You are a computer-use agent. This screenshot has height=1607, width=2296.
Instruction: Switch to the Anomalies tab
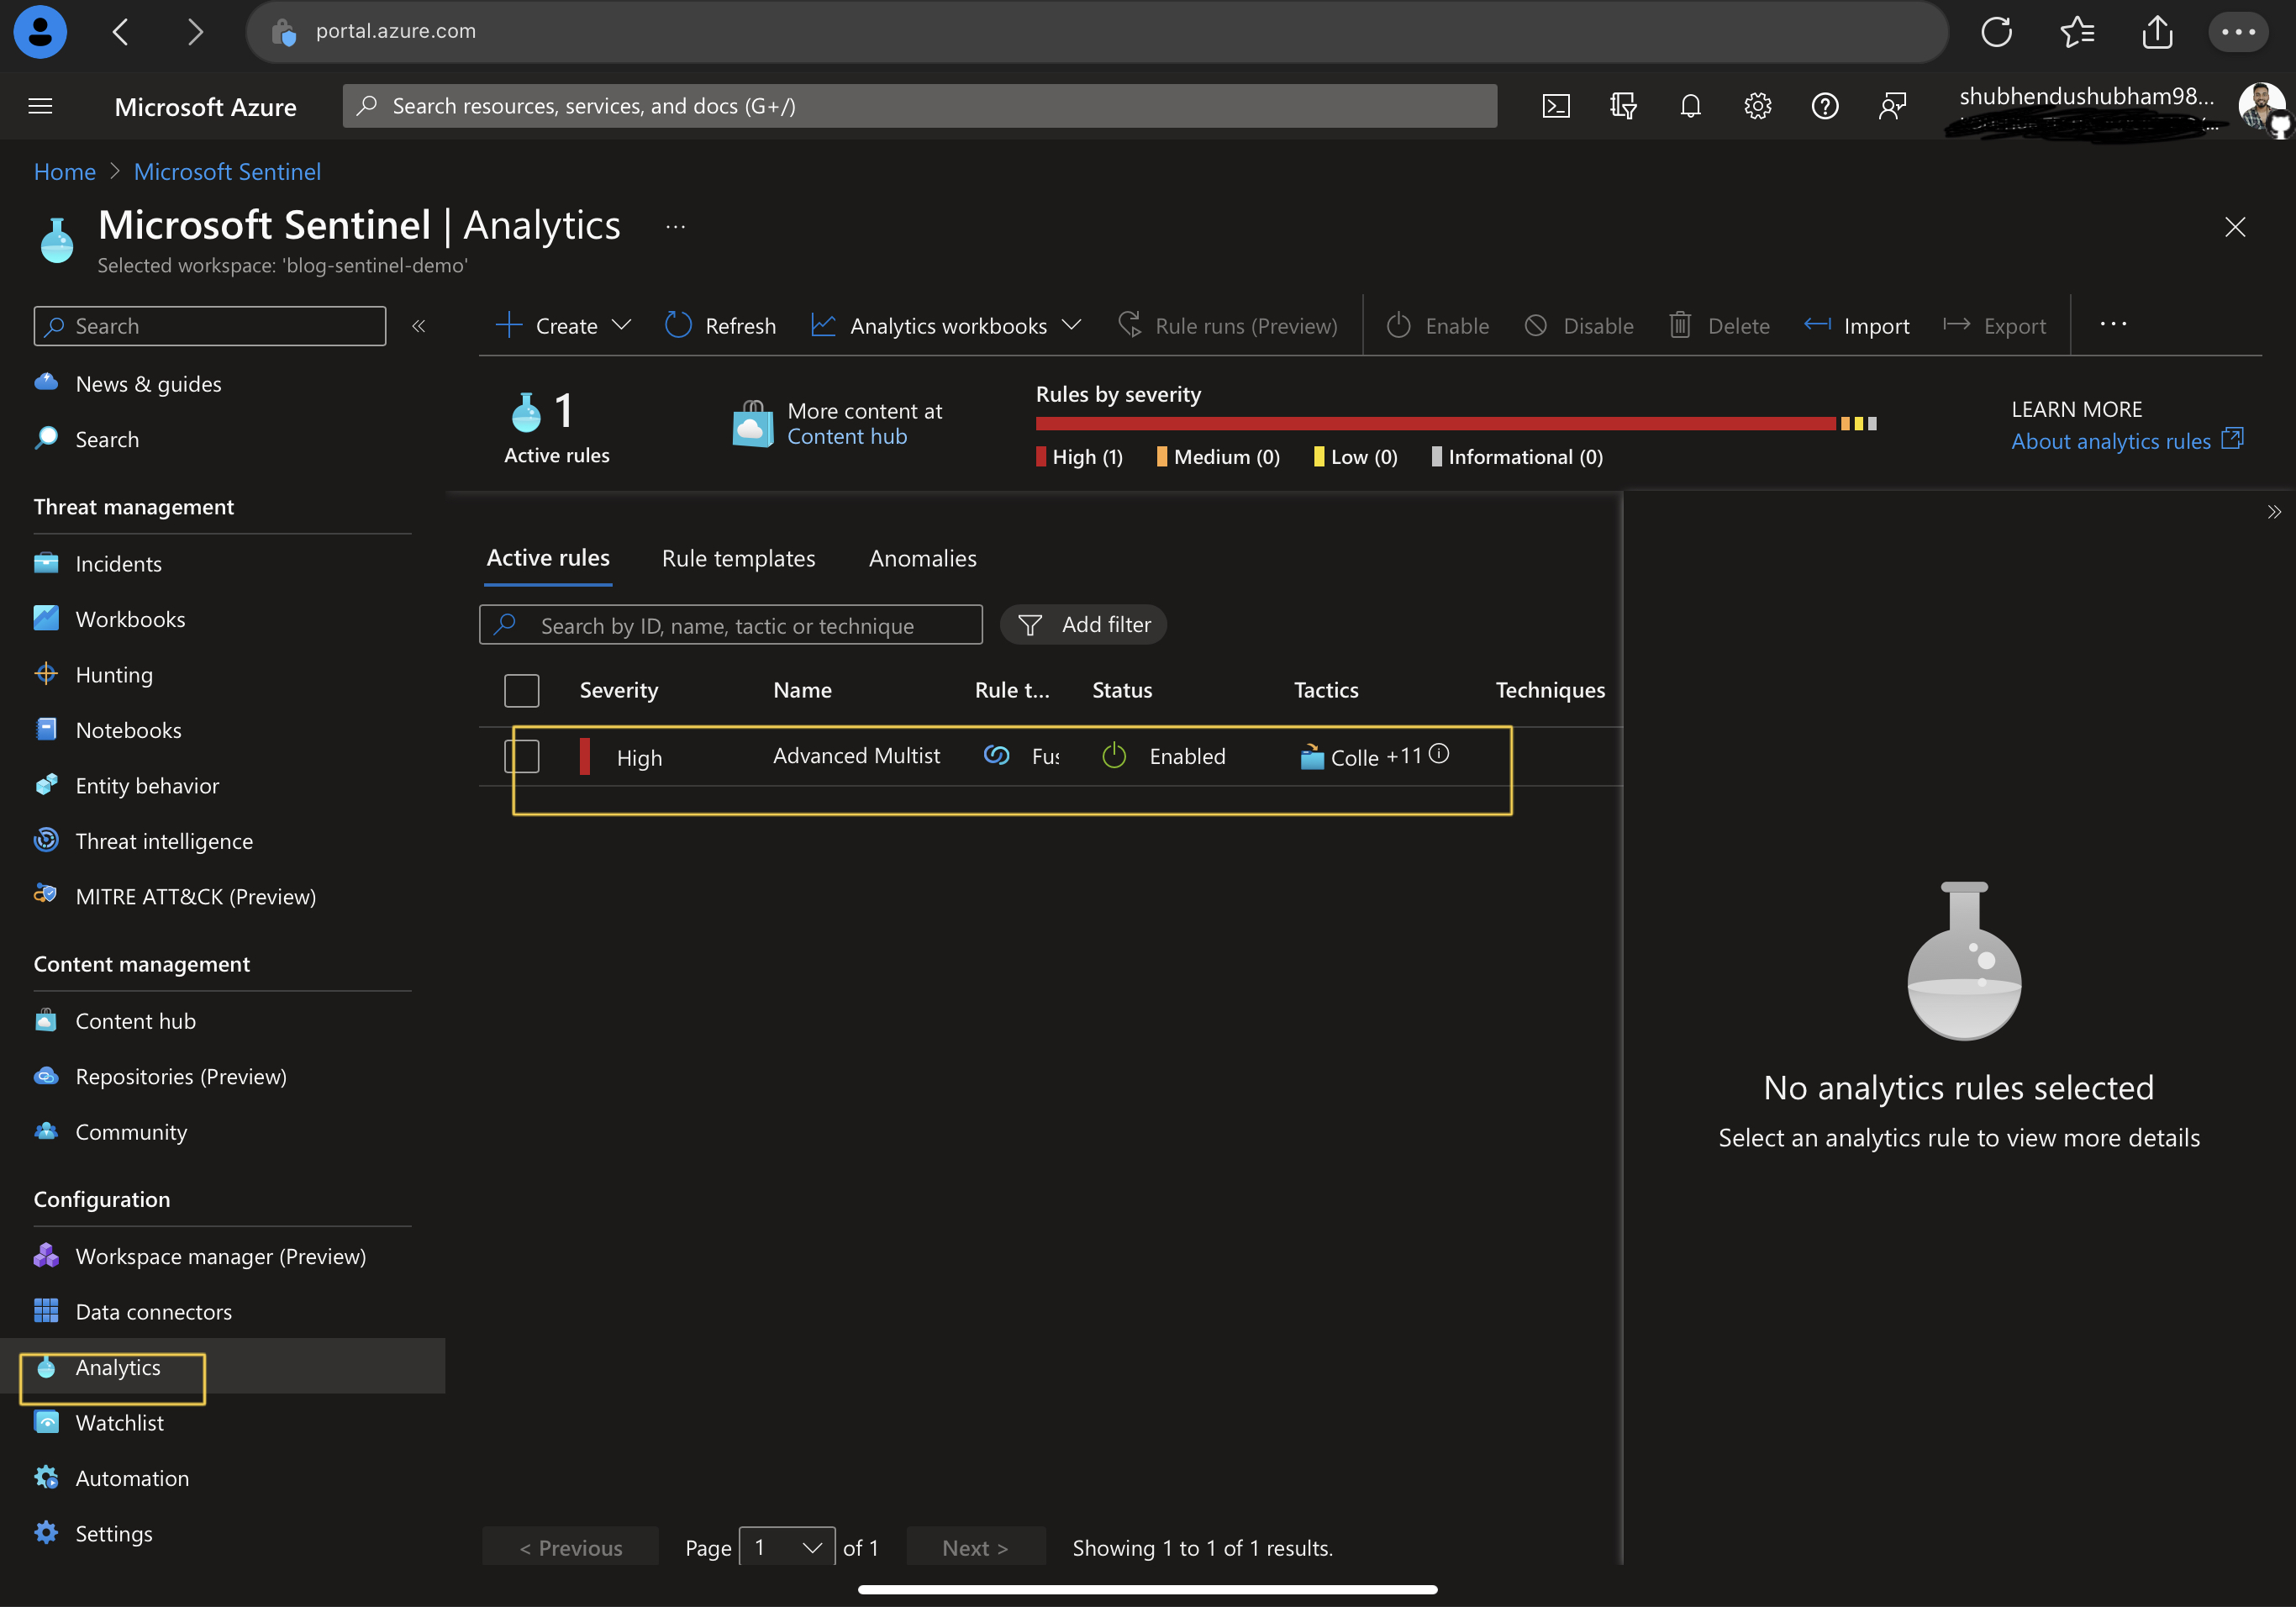[x=922, y=558]
